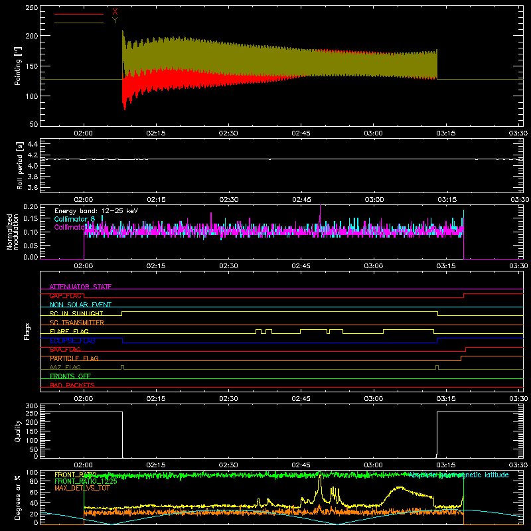
Task: Click the Pointing axis title
Action: (18, 66)
